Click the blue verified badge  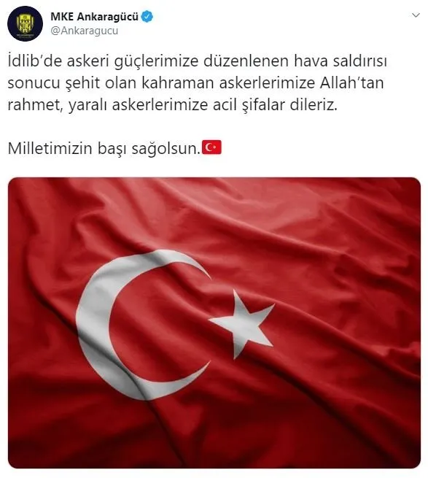click(147, 17)
